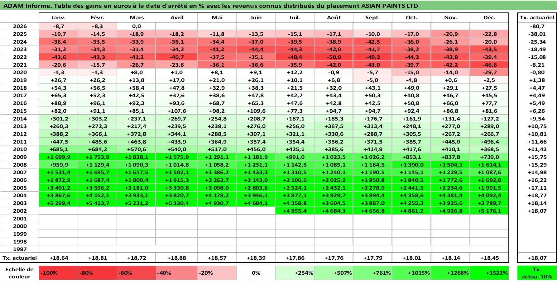Click the ADAM Informe table title
This screenshot has height=284, width=557.
[x=211, y=6]
